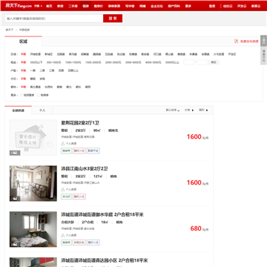Select 南北通透 orientation filter
The image size is (267, 267).
pos(36,87)
